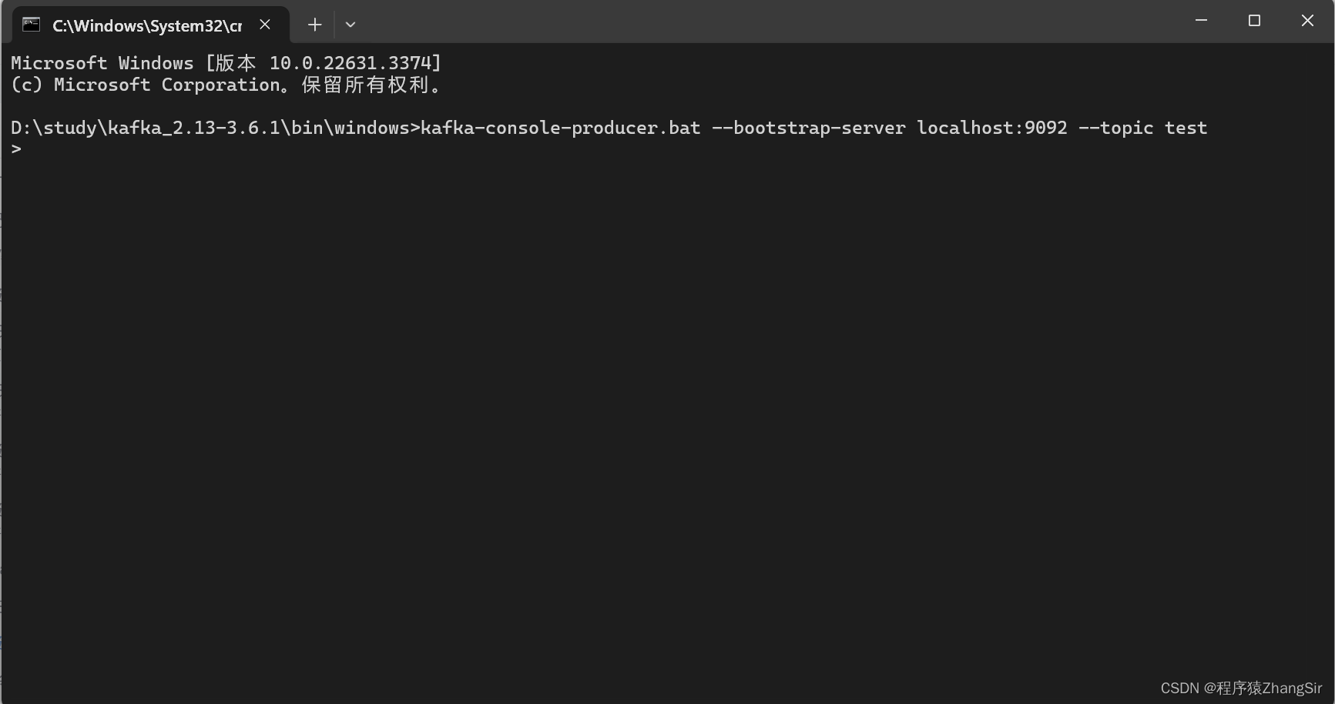Select the C:\Windows\System32 tab title
The width and height of the screenshot is (1335, 704).
click(146, 25)
